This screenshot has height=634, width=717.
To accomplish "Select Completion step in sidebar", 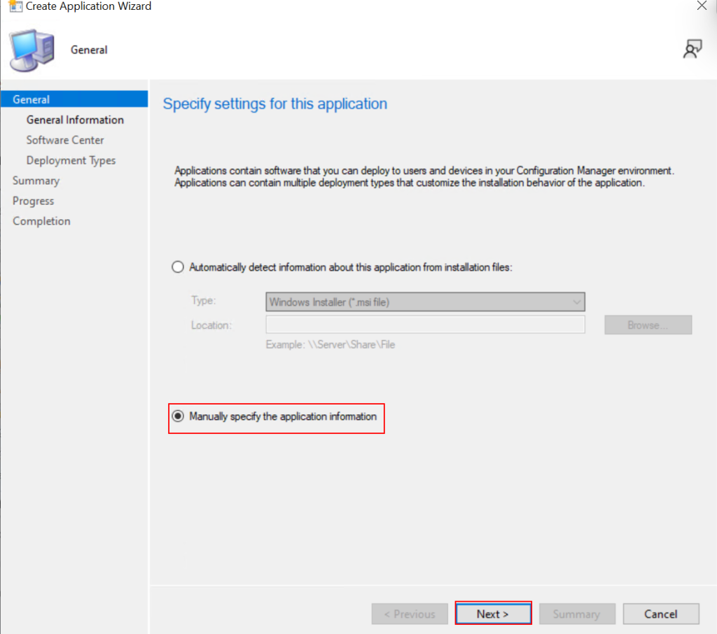I will coord(41,221).
